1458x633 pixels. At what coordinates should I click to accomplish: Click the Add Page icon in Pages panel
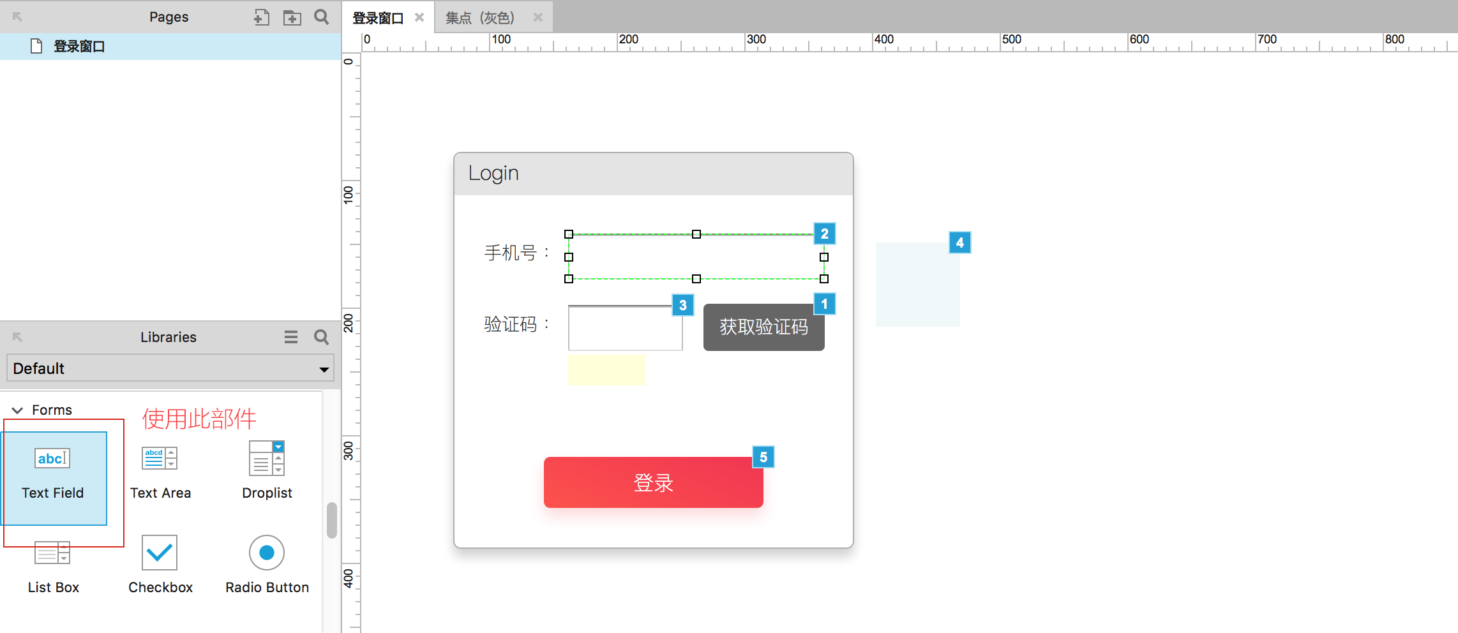pyautogui.click(x=261, y=17)
